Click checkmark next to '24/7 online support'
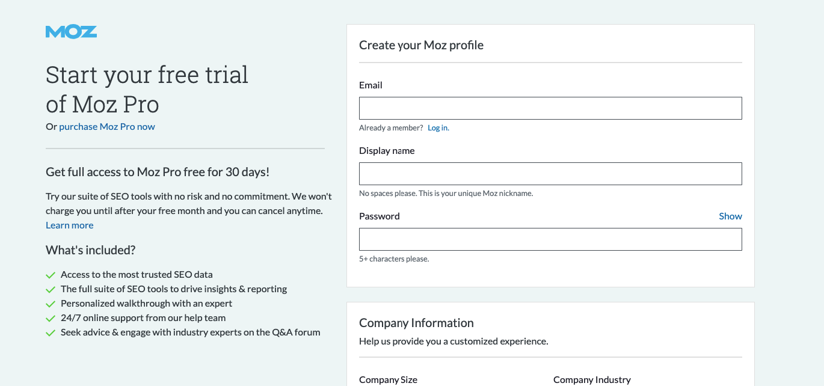 point(51,319)
